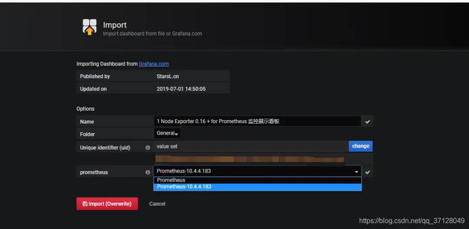
Task: Click the Updated on date value
Action: 181,88
